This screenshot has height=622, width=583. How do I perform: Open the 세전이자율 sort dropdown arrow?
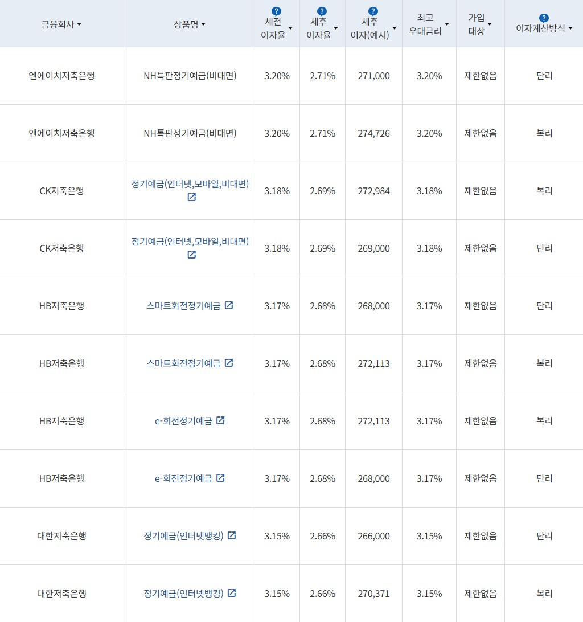point(290,27)
